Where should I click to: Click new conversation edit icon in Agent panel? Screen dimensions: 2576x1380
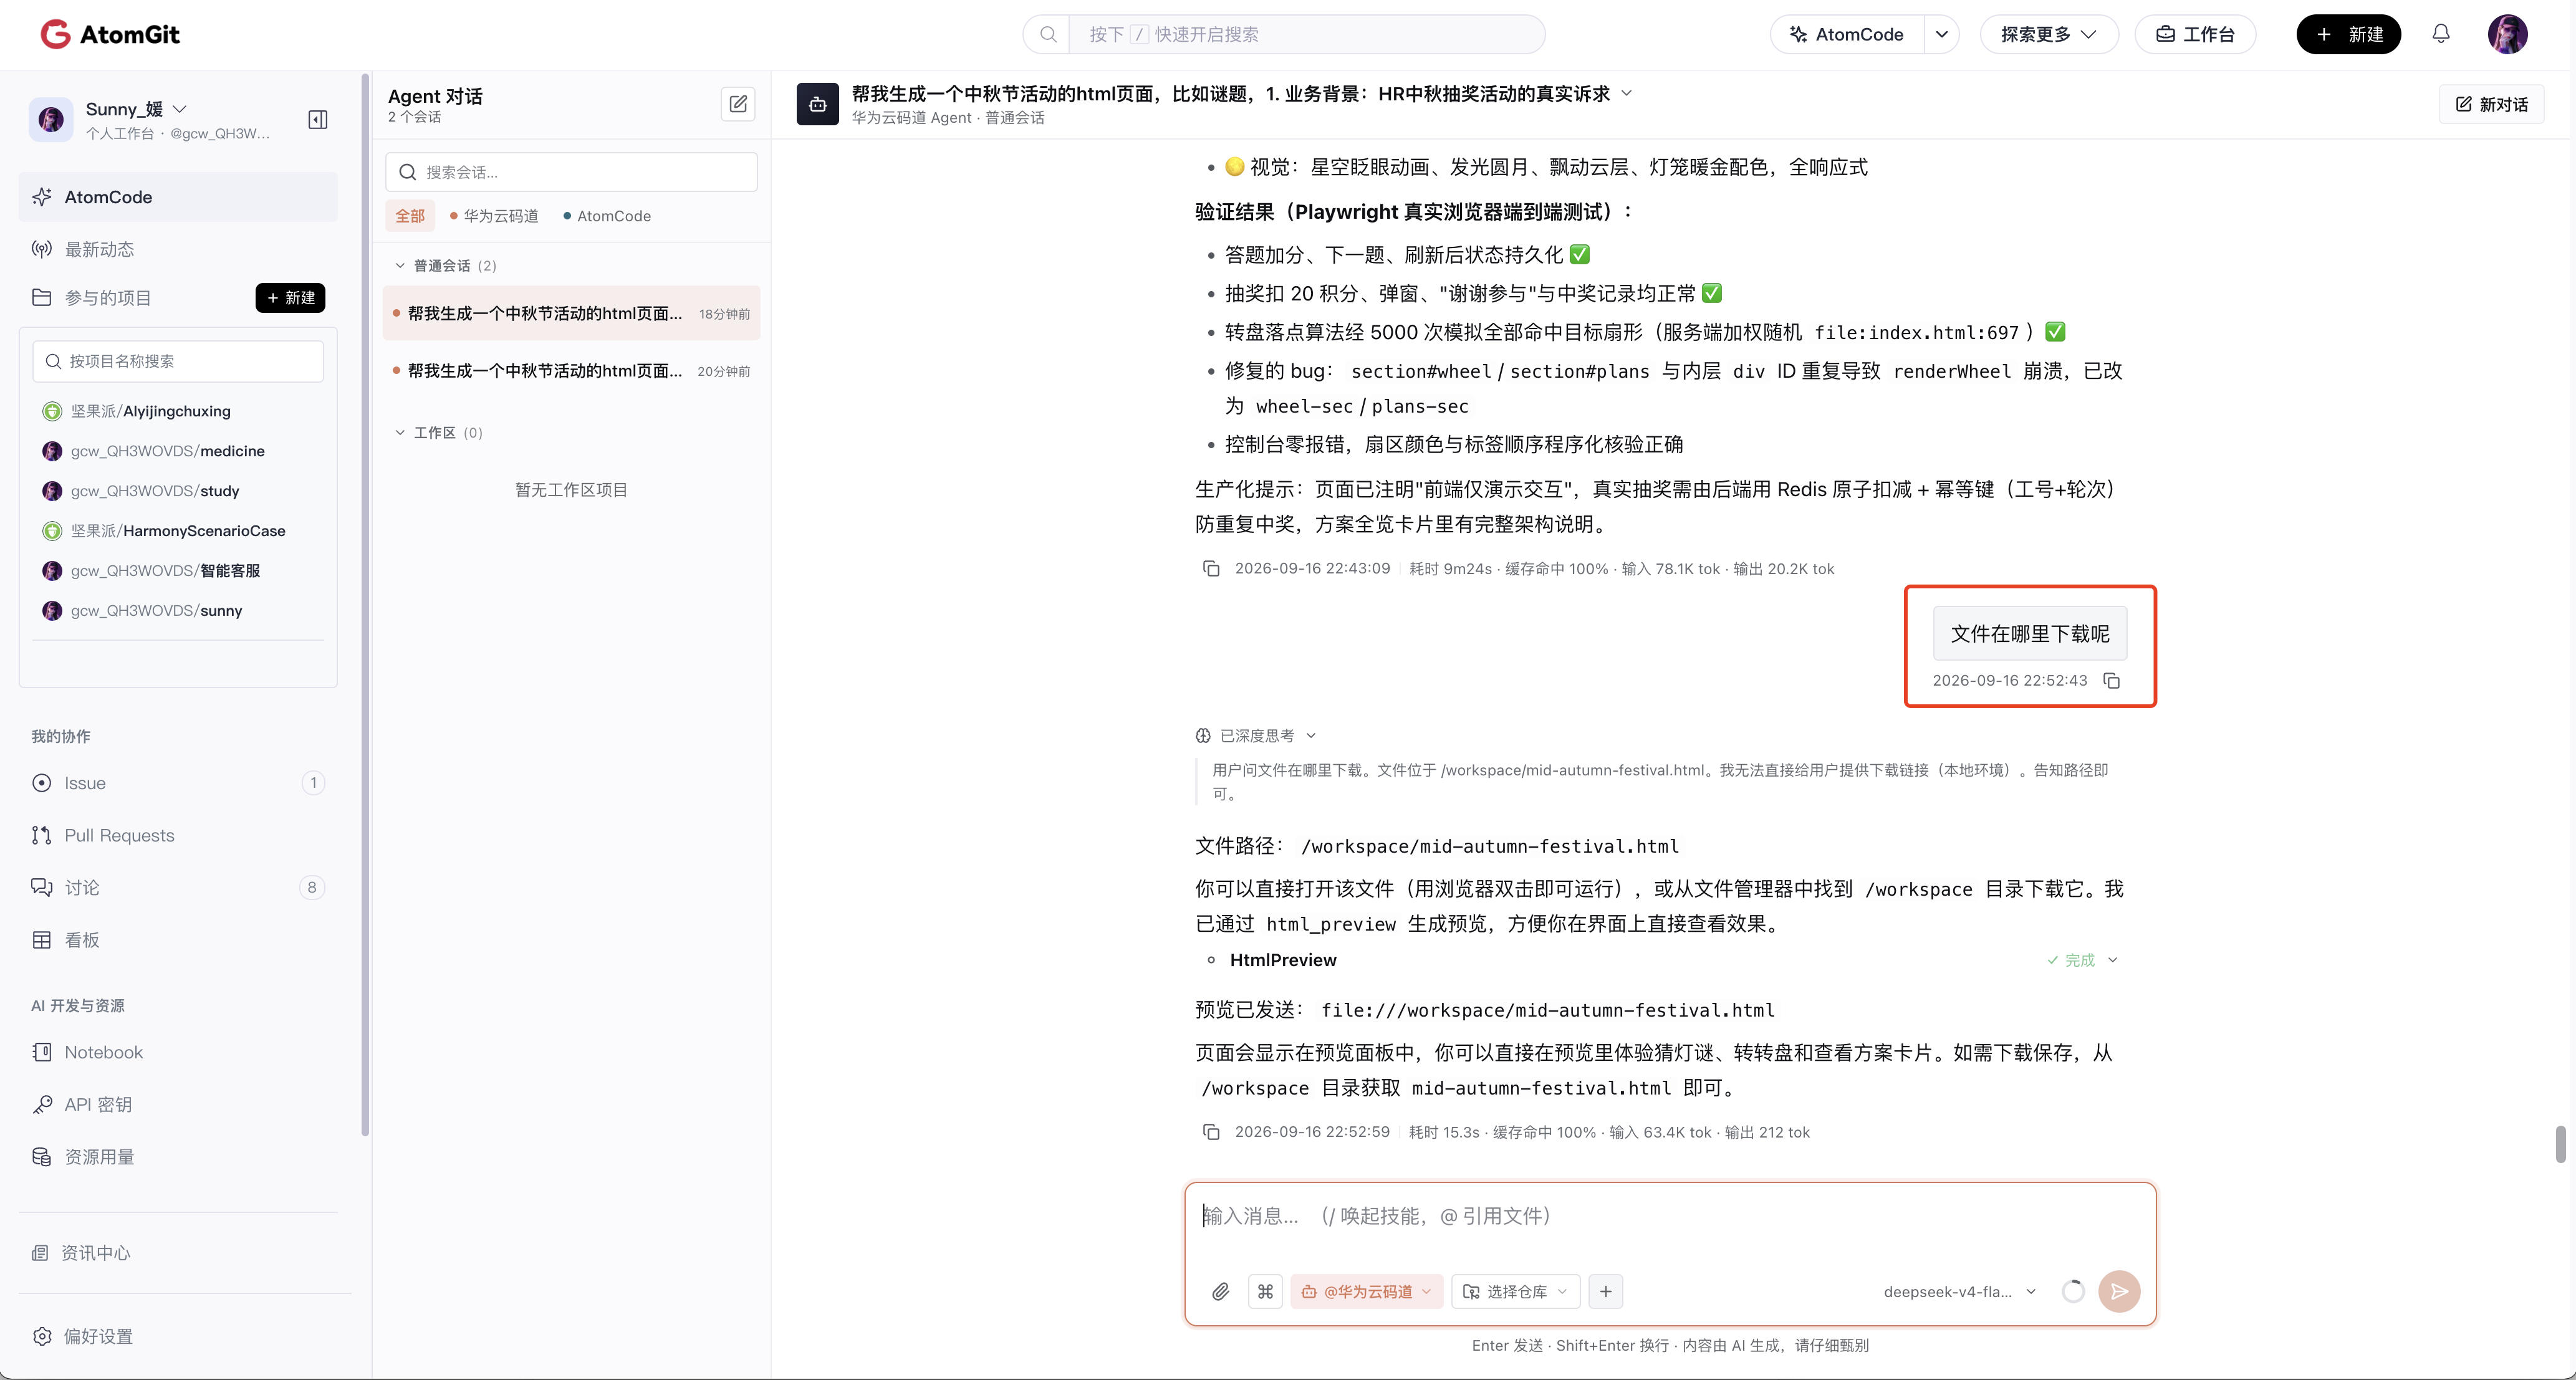[x=738, y=104]
